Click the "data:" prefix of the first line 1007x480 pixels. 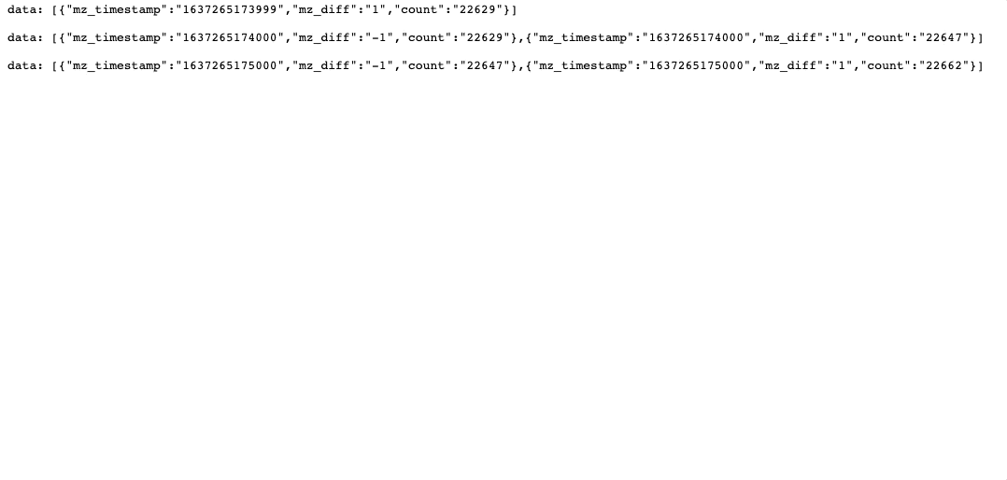pyautogui.click(x=25, y=9)
